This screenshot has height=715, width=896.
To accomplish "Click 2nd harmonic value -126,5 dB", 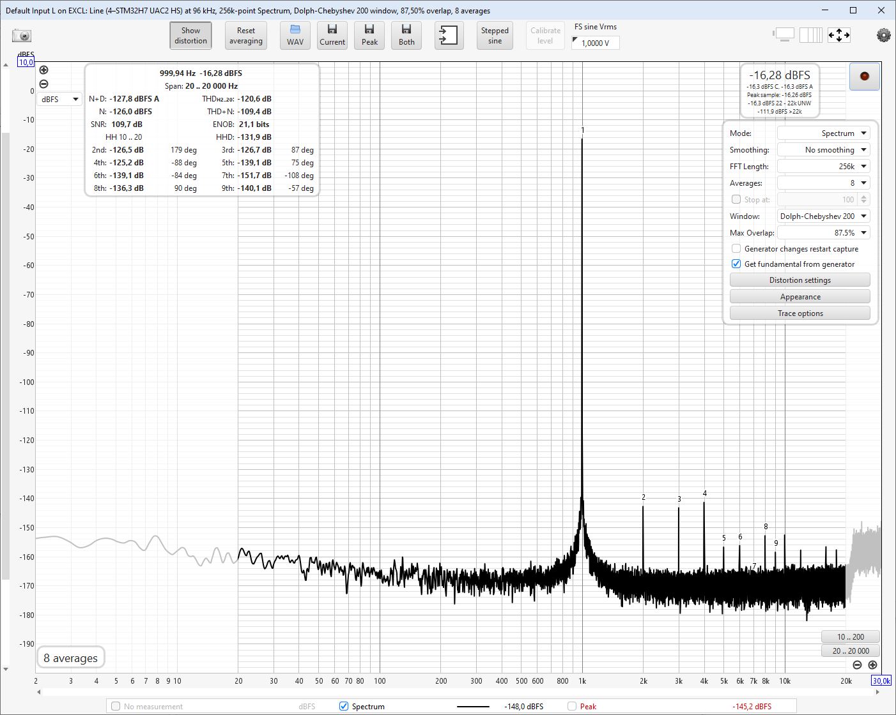I will pos(127,150).
